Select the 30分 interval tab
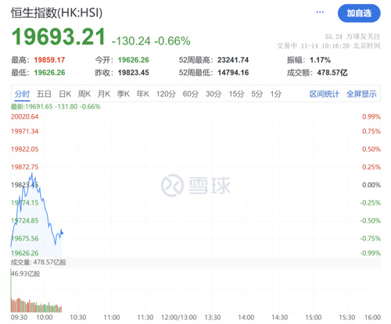This screenshot has height=324, width=391. (213, 94)
